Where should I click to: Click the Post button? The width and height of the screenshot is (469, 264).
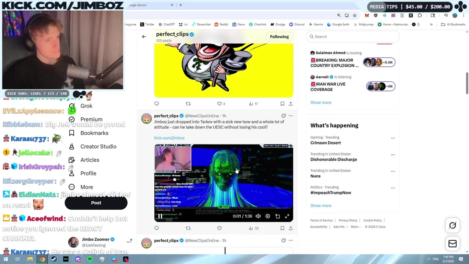[x=96, y=203]
